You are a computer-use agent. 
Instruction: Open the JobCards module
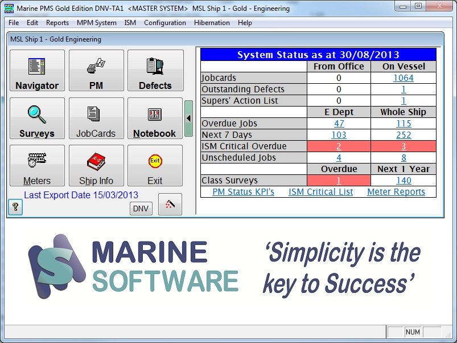[96, 118]
